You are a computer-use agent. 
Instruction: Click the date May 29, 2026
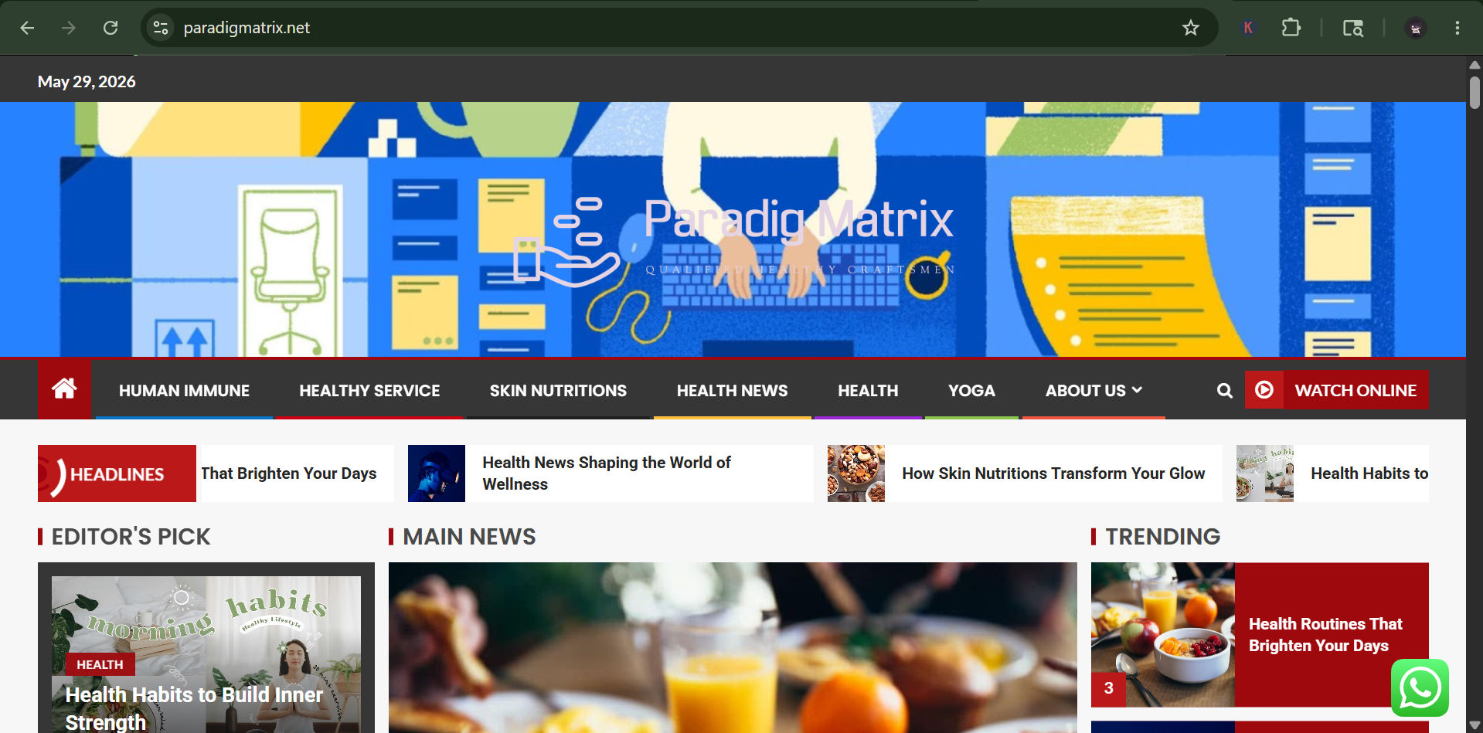point(87,82)
